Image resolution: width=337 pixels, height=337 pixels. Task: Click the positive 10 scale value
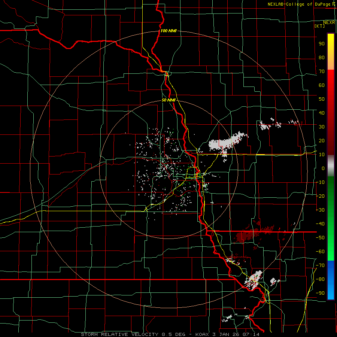pyautogui.click(x=322, y=155)
